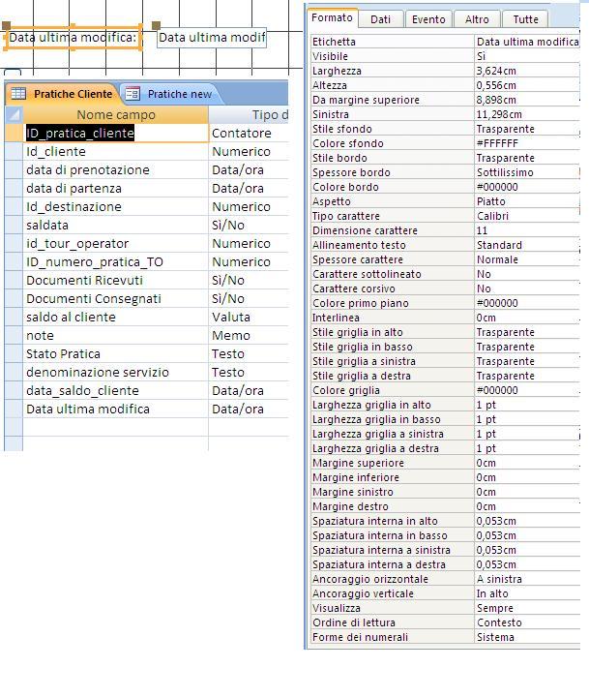Select the Id_cliente field name
The height and width of the screenshot is (698, 589).
point(116,151)
